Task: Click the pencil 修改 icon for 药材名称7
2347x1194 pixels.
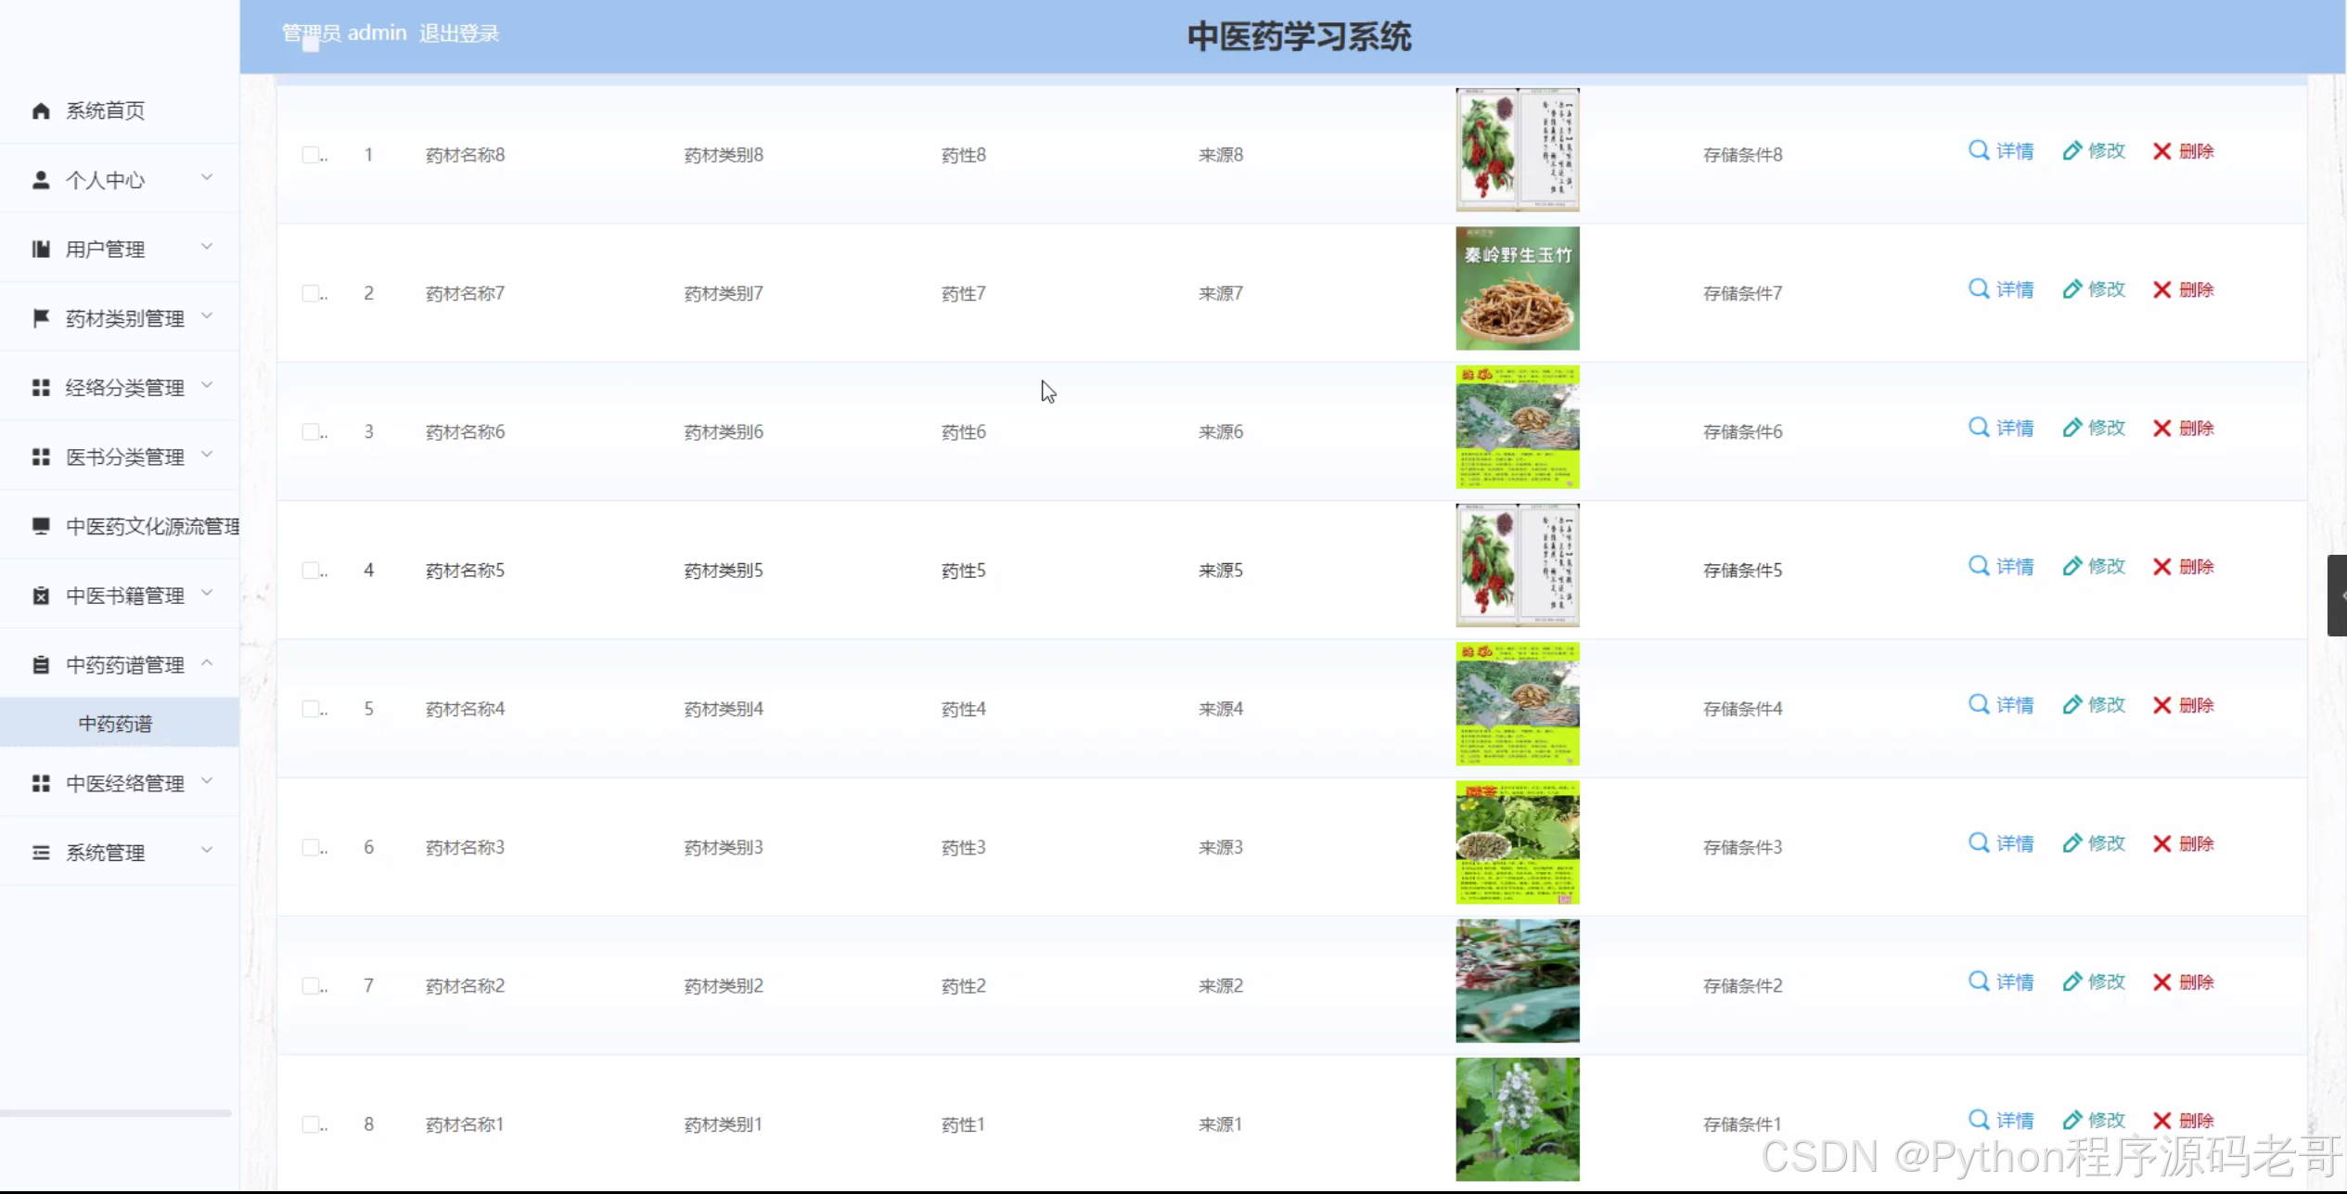Action: [2071, 289]
